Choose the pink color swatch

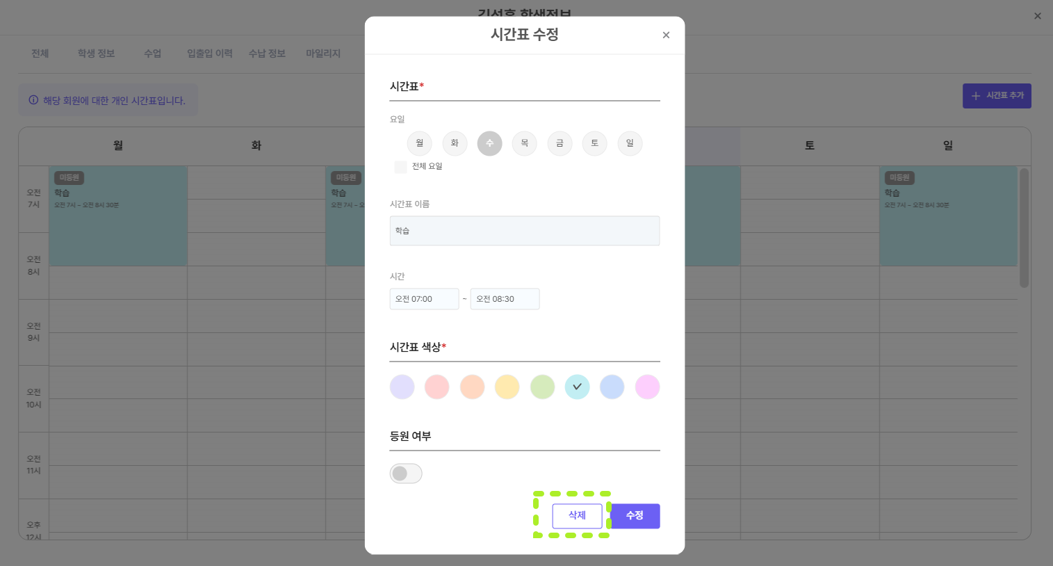pos(647,387)
